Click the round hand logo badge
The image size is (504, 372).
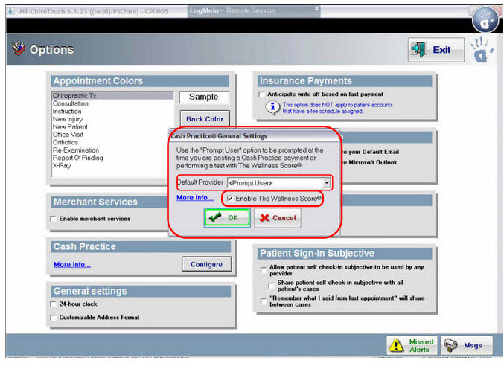[485, 19]
